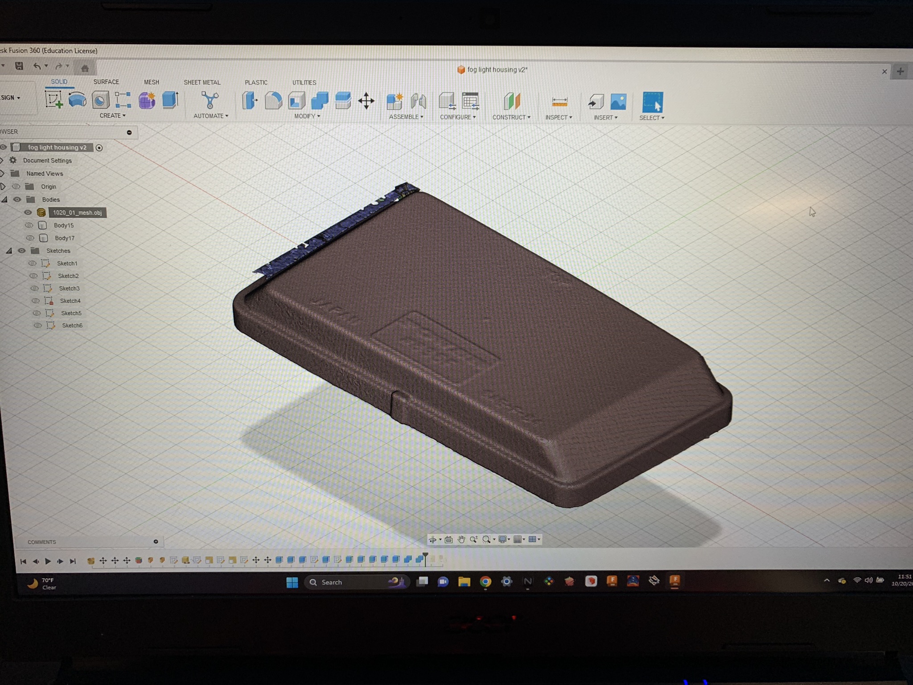The image size is (913, 685).
Task: Open the AUTOMATE dropdown menu
Action: coord(211,116)
